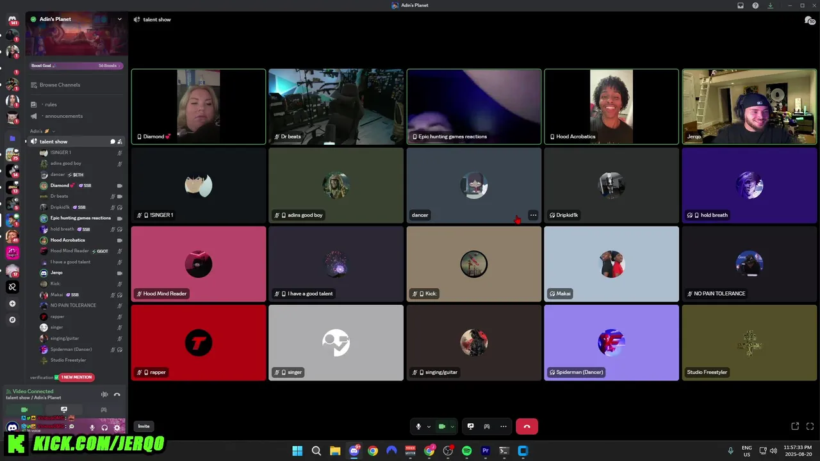820x461 pixels.
Task: Pop out the call window
Action: point(795,426)
